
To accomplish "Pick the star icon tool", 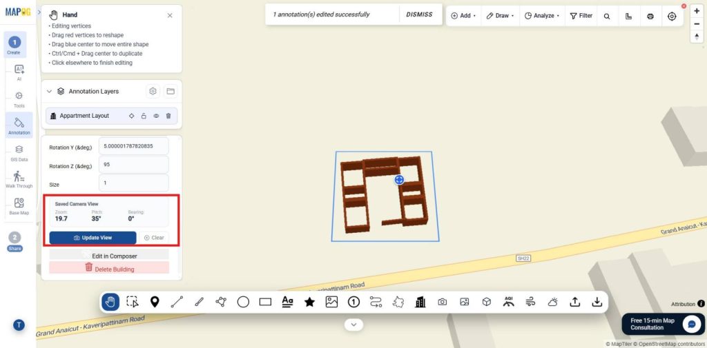I will tap(309, 302).
